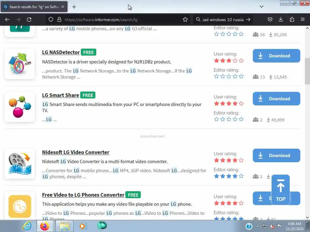This screenshot has height=232, width=310.
Task: Open the Nidesoft LG Video Converter link
Action: pos(76,152)
